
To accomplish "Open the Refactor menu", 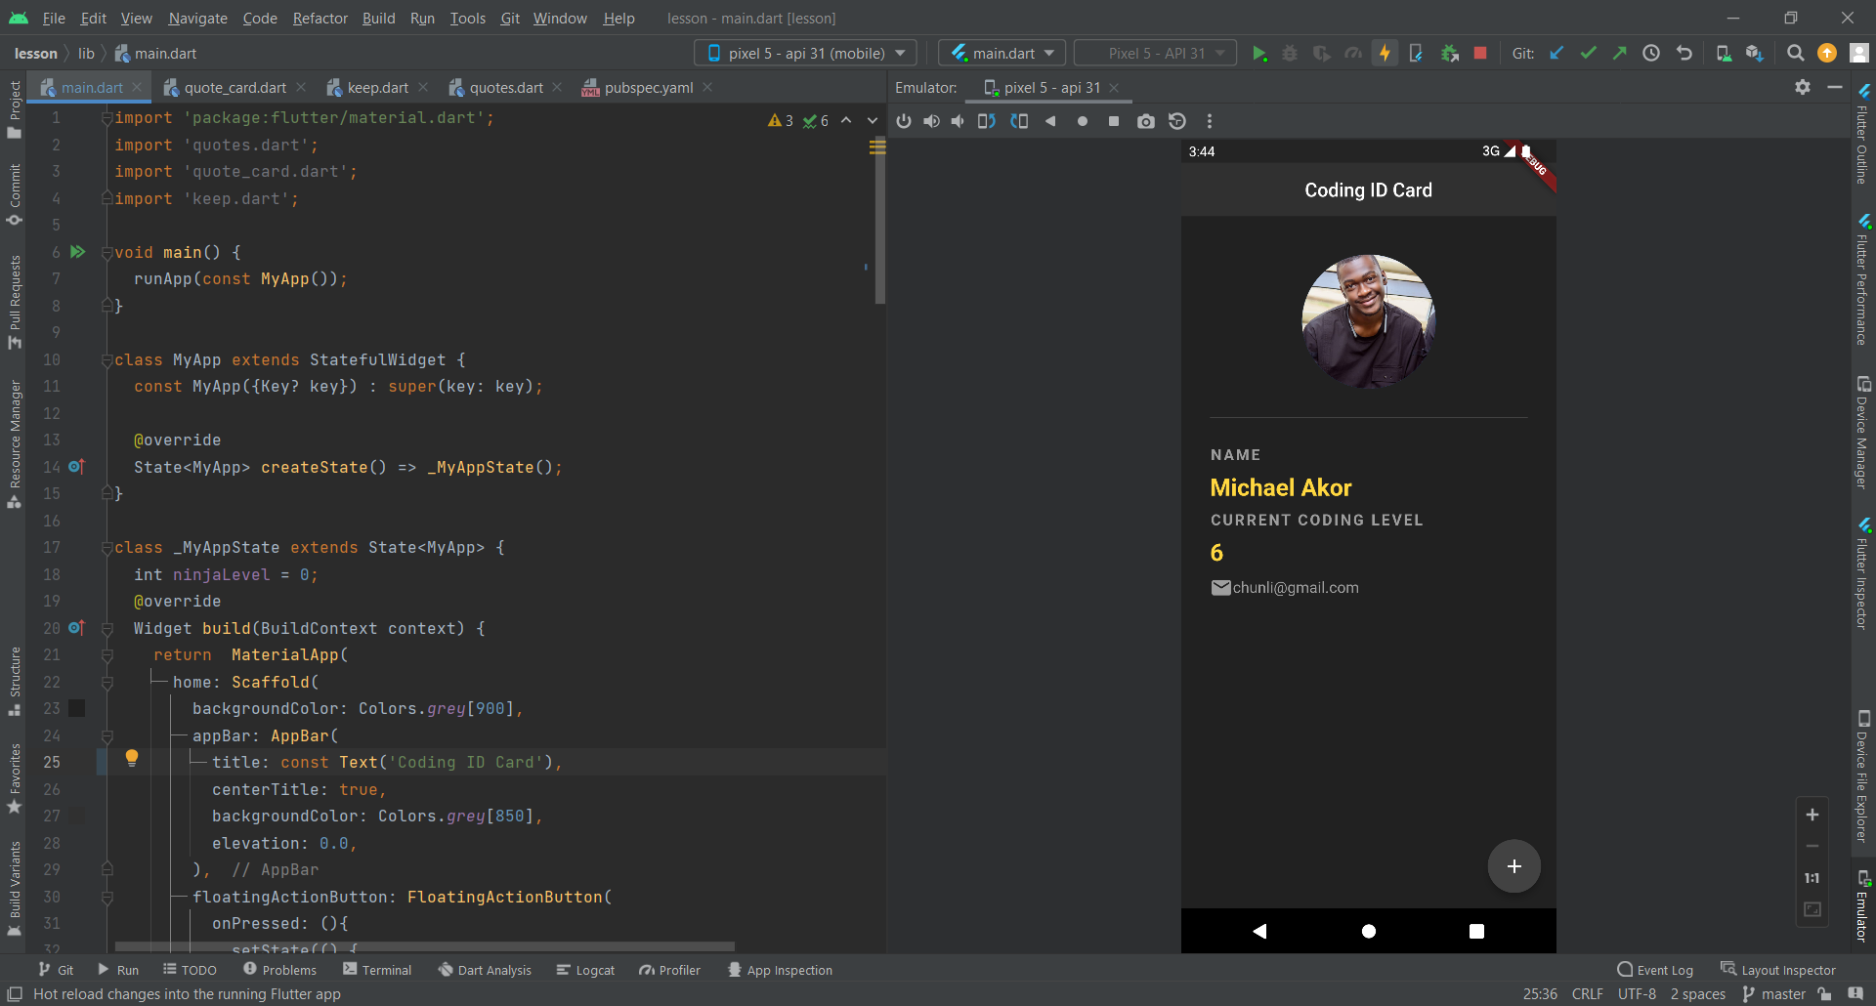I will tap(320, 18).
